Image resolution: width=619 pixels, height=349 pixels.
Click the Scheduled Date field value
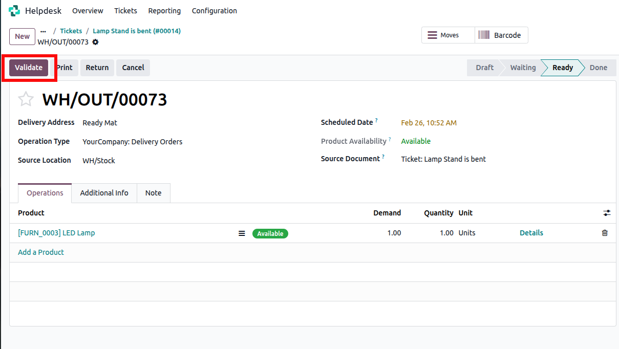click(429, 123)
